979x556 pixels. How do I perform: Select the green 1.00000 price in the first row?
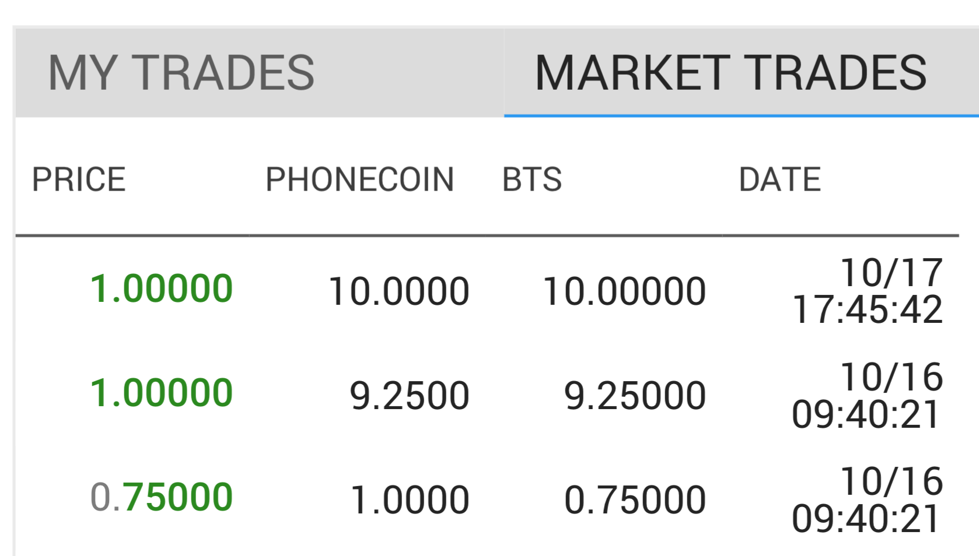[x=162, y=288]
